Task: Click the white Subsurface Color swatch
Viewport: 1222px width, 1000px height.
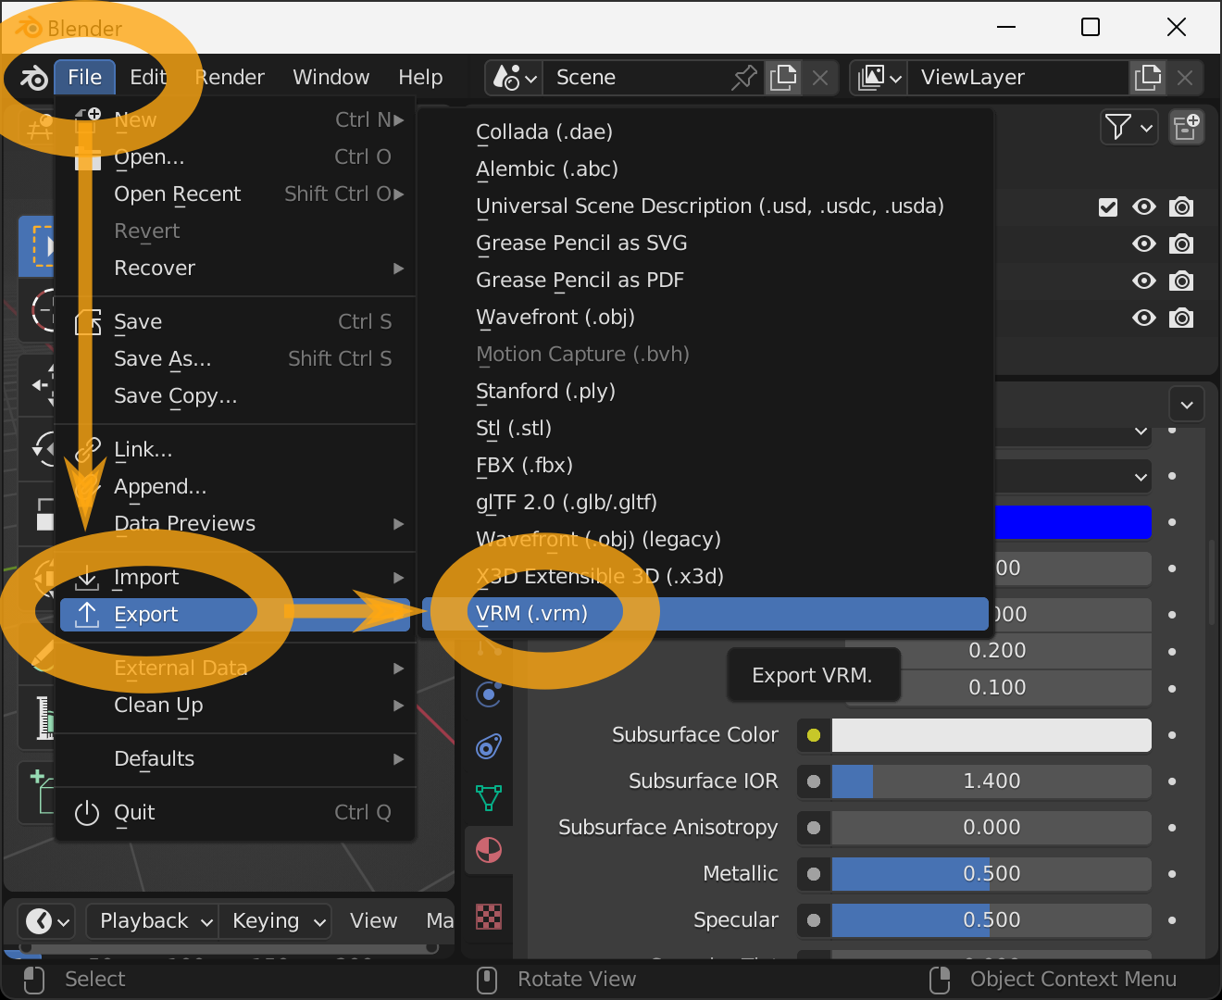Action: [991, 735]
